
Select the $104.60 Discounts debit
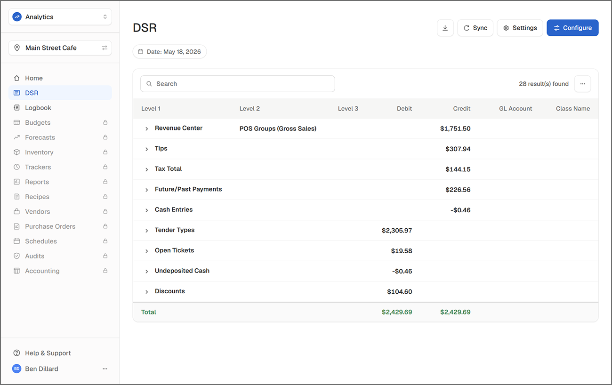400,292
